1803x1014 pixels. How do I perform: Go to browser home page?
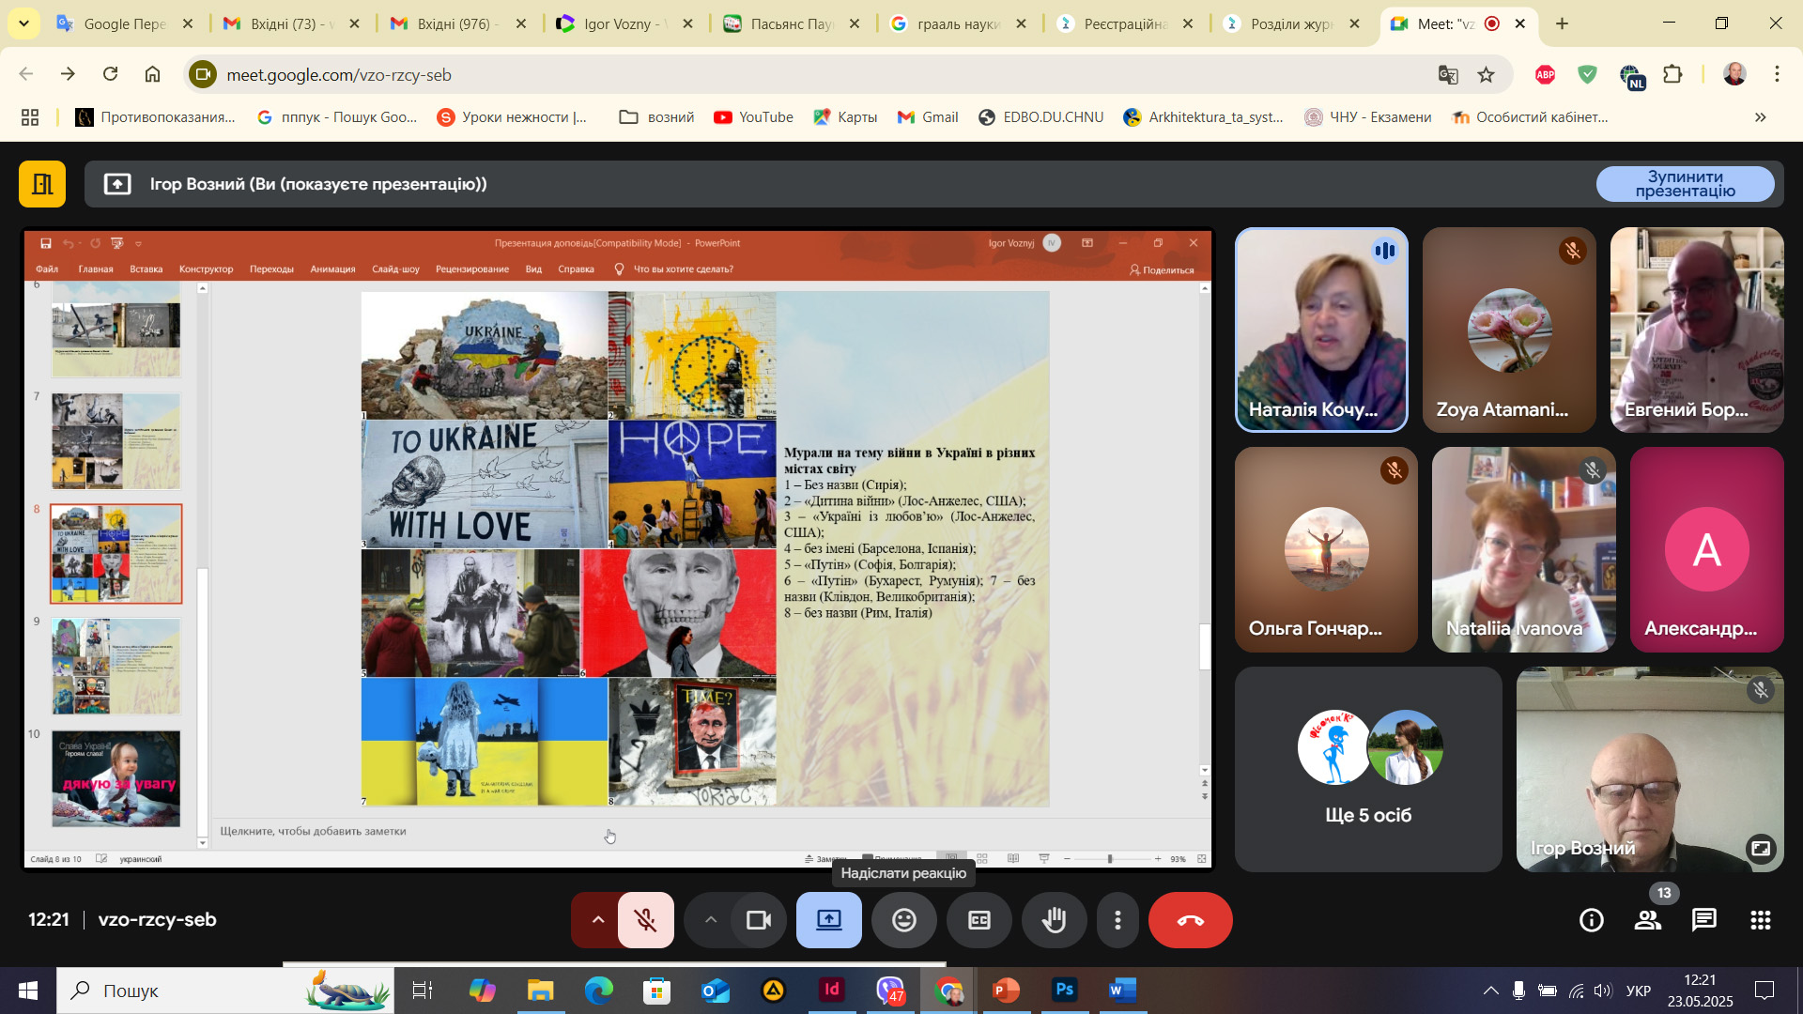coord(153,74)
